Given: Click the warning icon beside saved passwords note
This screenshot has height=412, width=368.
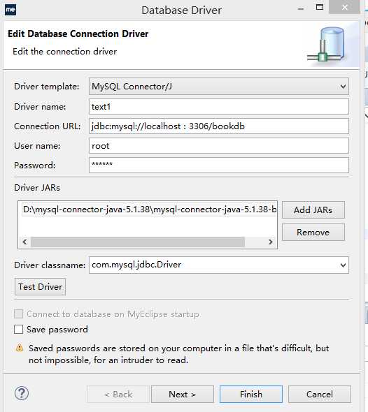Looking at the screenshot, I should [x=20, y=348].
